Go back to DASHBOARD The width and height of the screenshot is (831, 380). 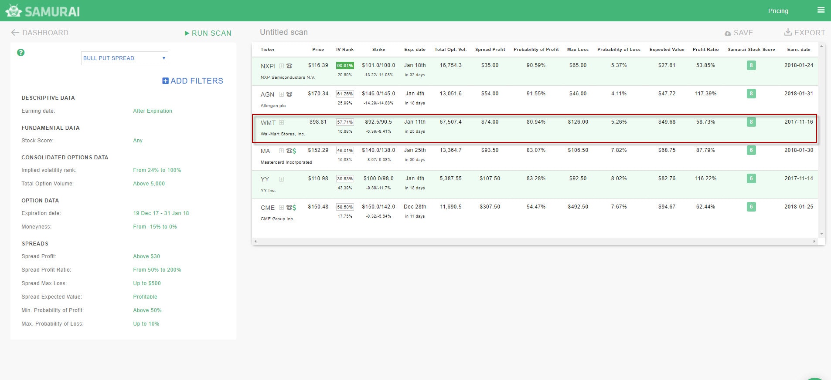coord(40,33)
